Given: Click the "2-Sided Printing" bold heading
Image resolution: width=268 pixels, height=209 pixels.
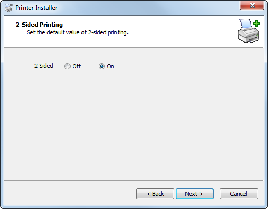Looking at the screenshot, I should click(39, 25).
